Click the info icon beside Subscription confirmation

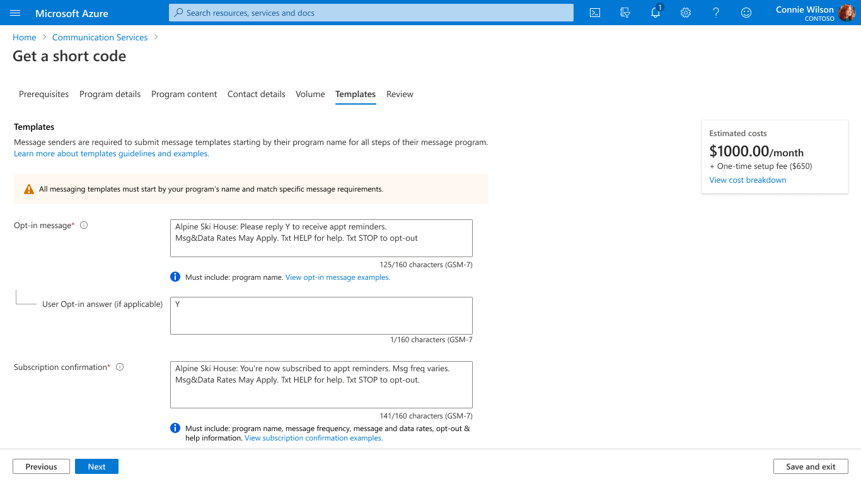[120, 367]
